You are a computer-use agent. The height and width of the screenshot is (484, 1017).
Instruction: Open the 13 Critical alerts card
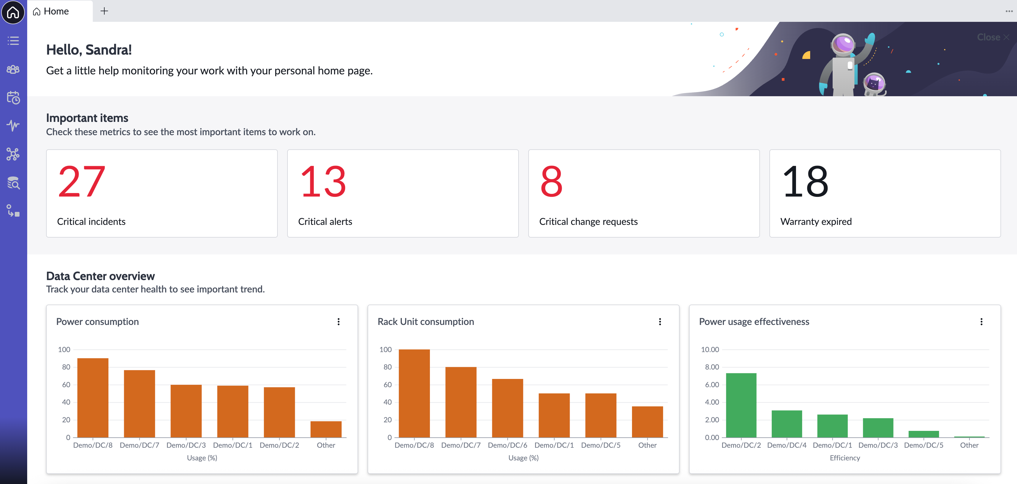point(403,193)
